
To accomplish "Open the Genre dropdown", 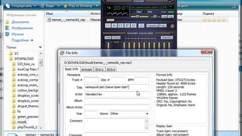I will (129, 114).
